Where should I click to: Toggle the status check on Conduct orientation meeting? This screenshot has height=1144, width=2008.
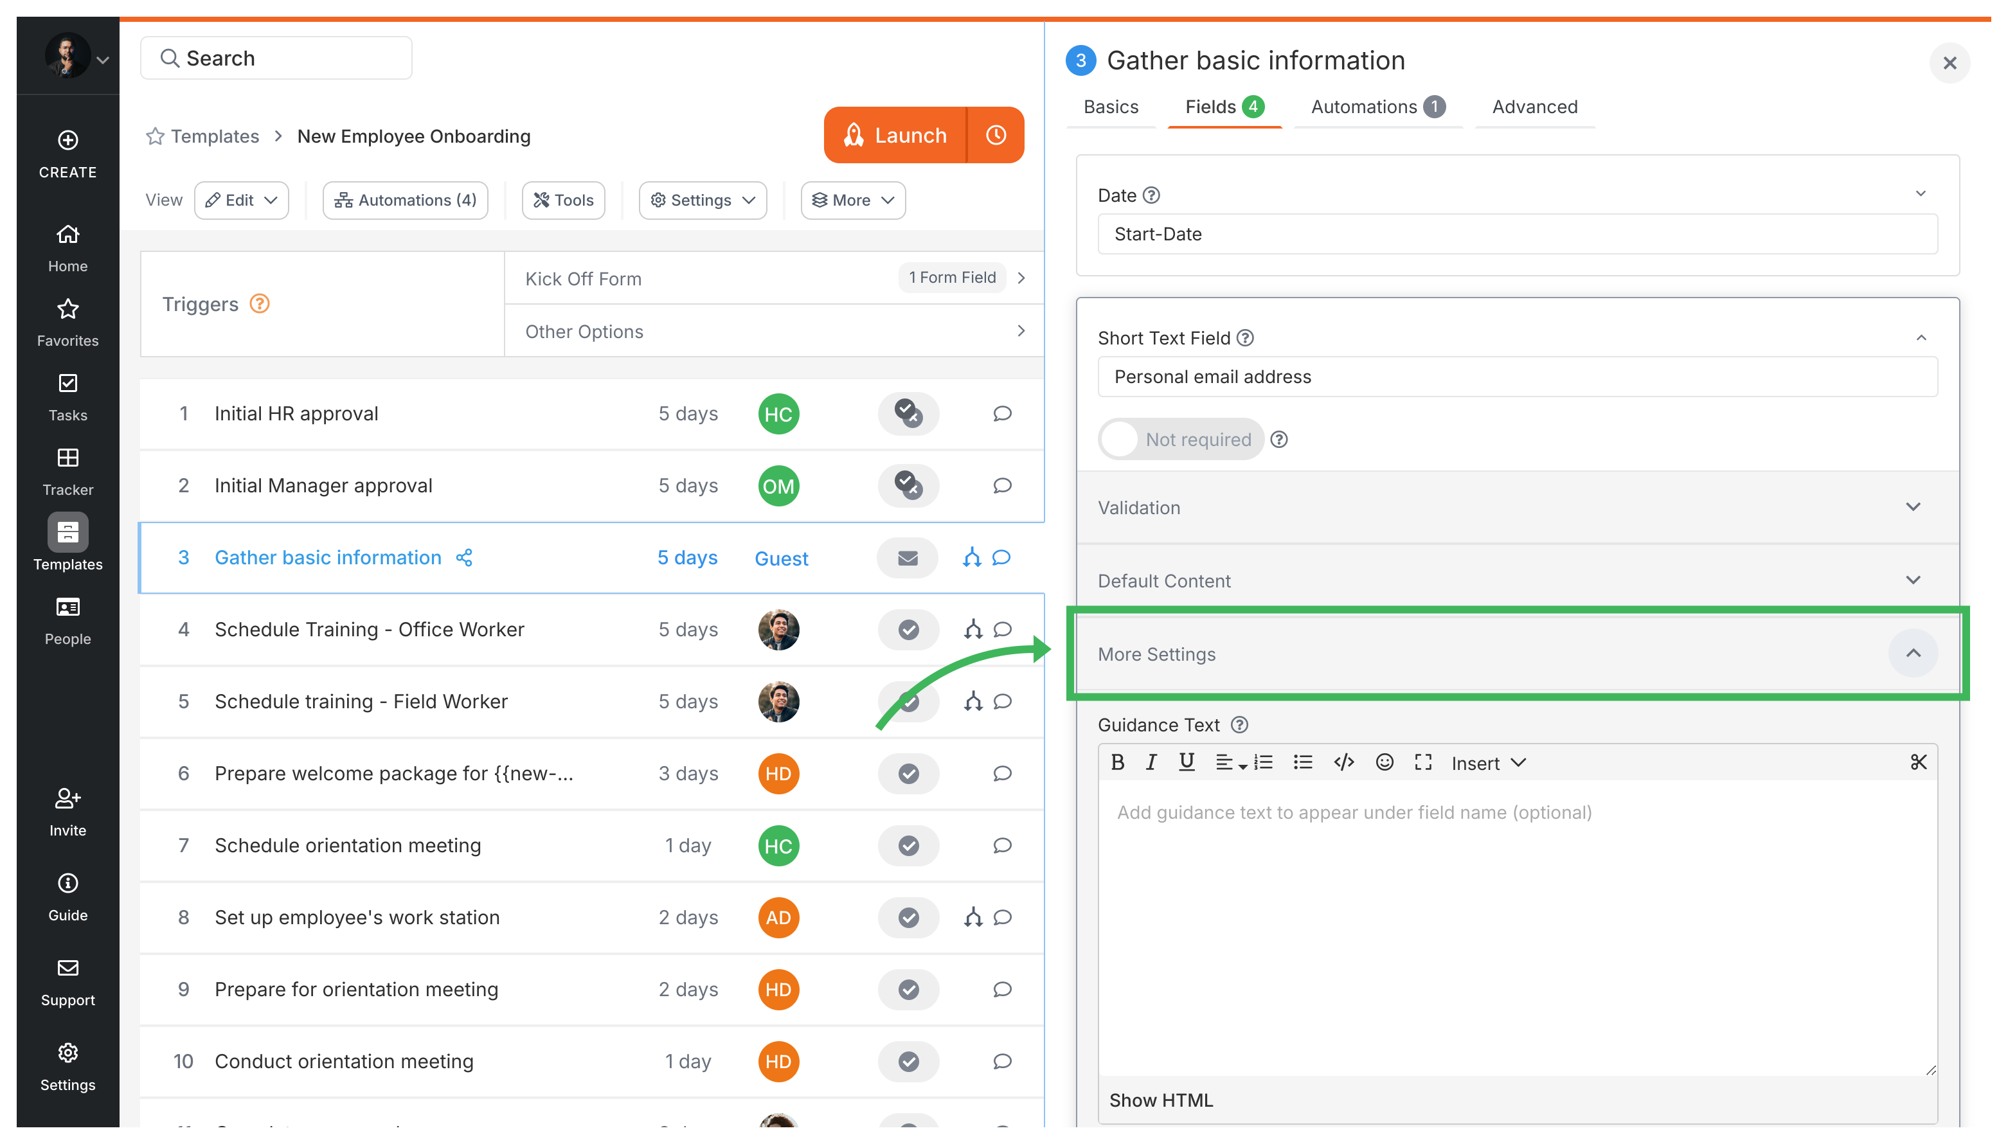click(908, 1062)
